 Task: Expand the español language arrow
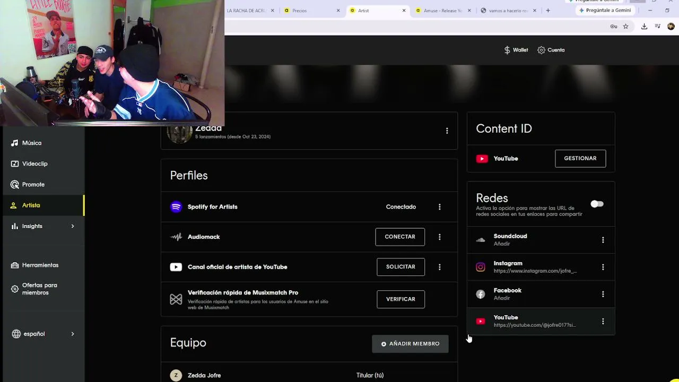(x=73, y=334)
